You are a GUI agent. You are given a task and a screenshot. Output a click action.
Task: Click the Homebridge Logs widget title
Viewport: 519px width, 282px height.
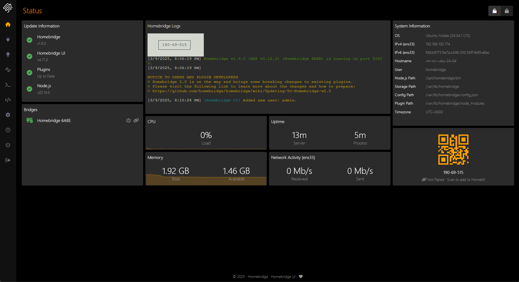(x=164, y=26)
